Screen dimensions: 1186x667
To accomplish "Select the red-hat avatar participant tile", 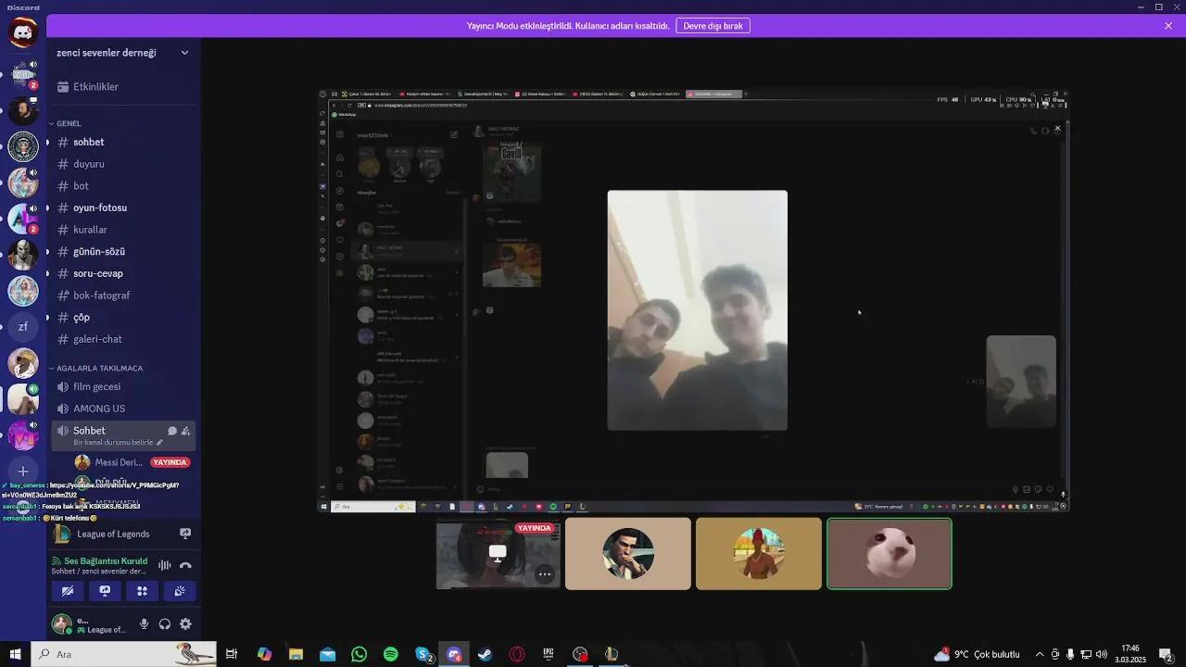I will (x=759, y=554).
